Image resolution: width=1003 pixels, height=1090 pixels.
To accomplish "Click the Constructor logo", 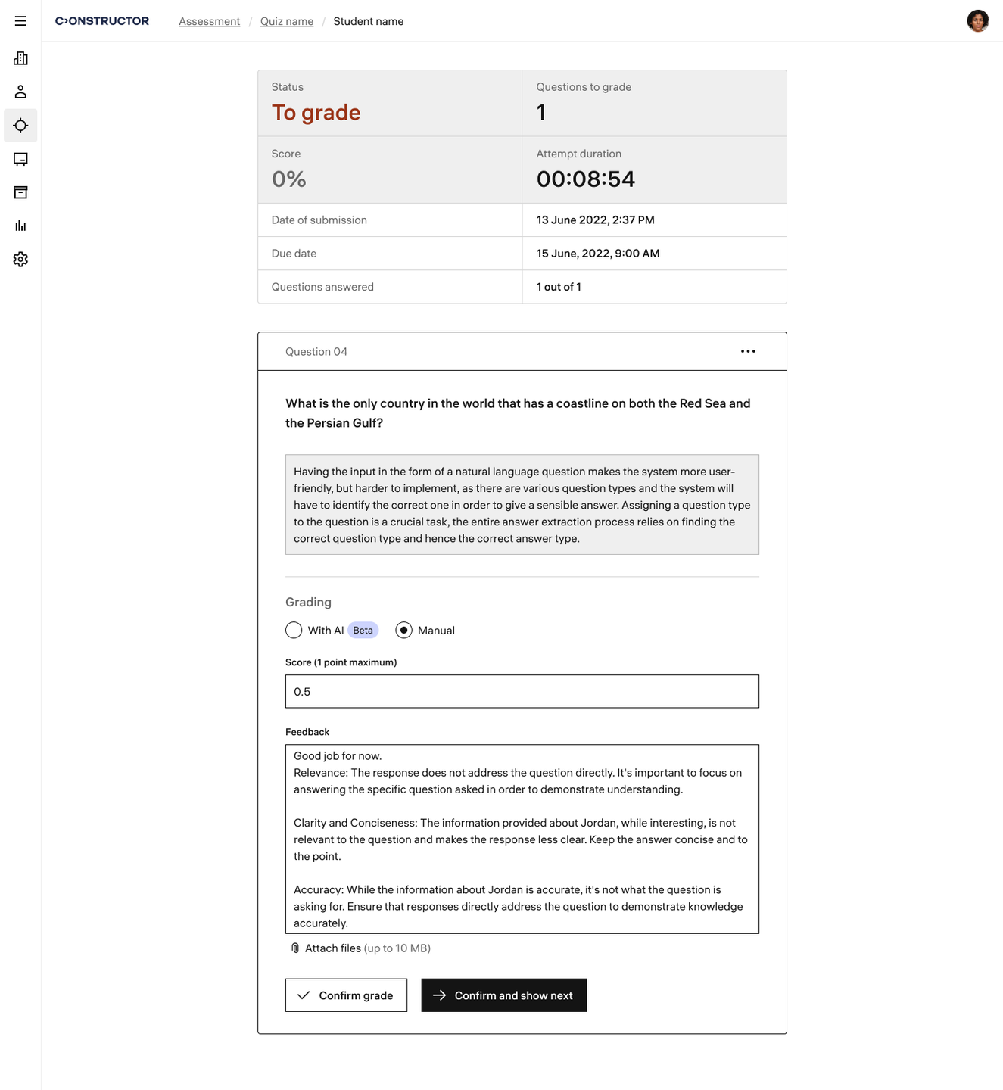I will point(102,21).
